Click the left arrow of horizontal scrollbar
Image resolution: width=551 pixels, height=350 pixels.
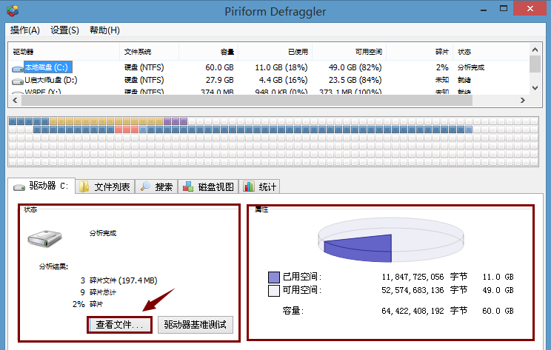pos(15,101)
